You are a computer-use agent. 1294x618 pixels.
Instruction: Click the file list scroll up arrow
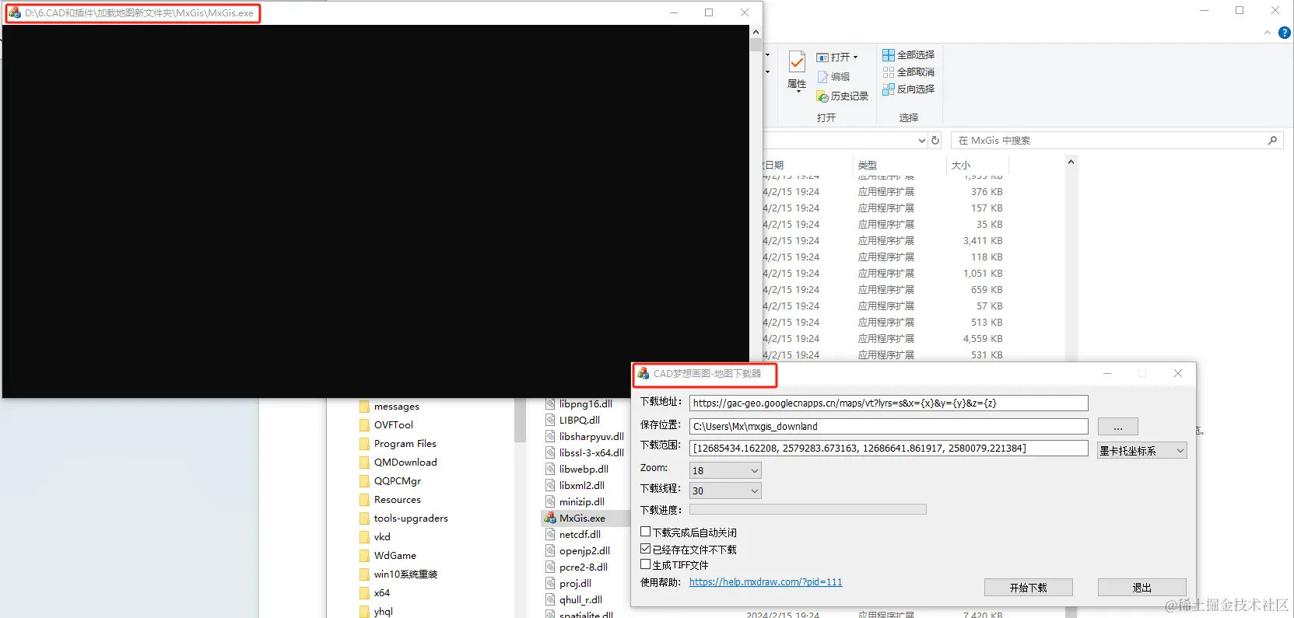(x=1071, y=162)
